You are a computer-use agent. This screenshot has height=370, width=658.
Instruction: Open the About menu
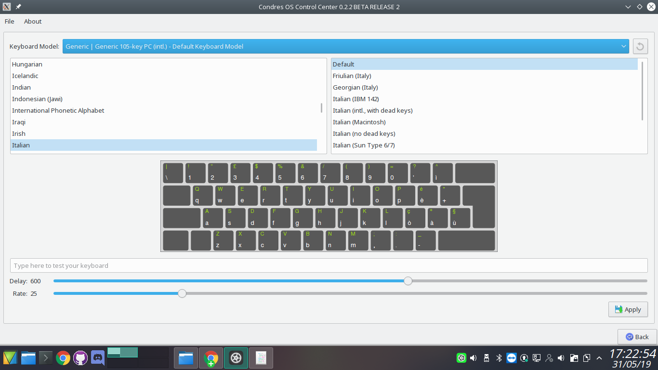point(33,21)
